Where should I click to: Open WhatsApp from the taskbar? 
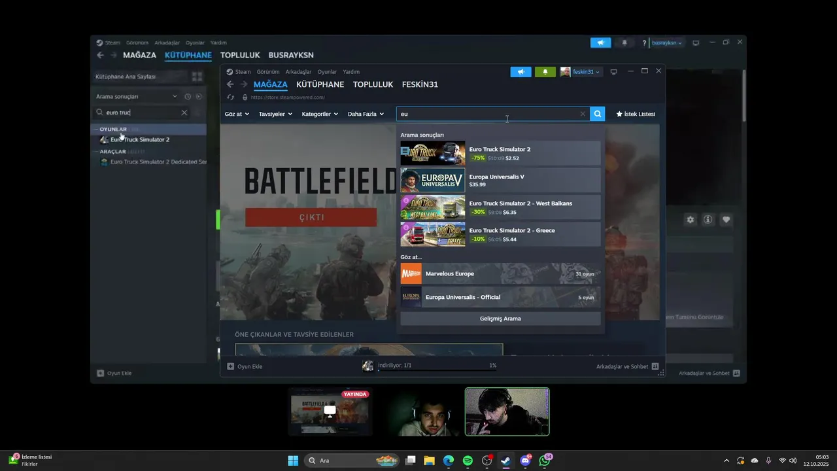point(544,461)
